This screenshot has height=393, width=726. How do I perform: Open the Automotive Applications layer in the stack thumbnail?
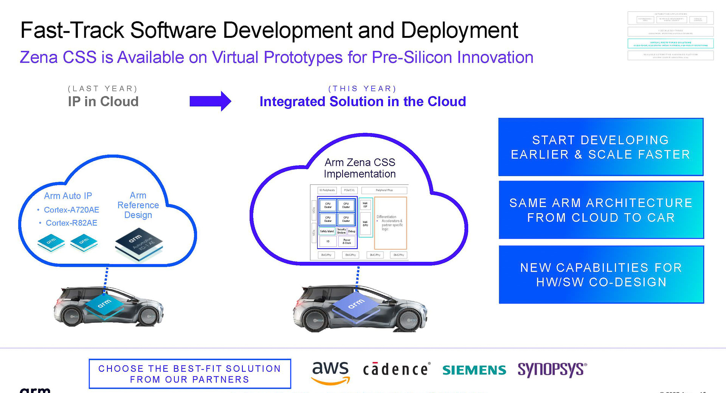[x=670, y=18]
